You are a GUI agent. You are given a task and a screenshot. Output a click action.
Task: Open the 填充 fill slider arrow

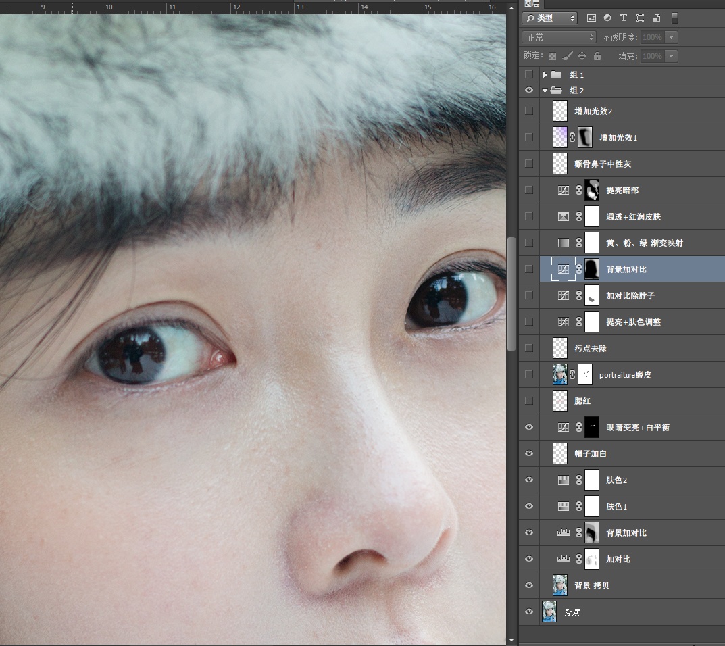pos(672,56)
